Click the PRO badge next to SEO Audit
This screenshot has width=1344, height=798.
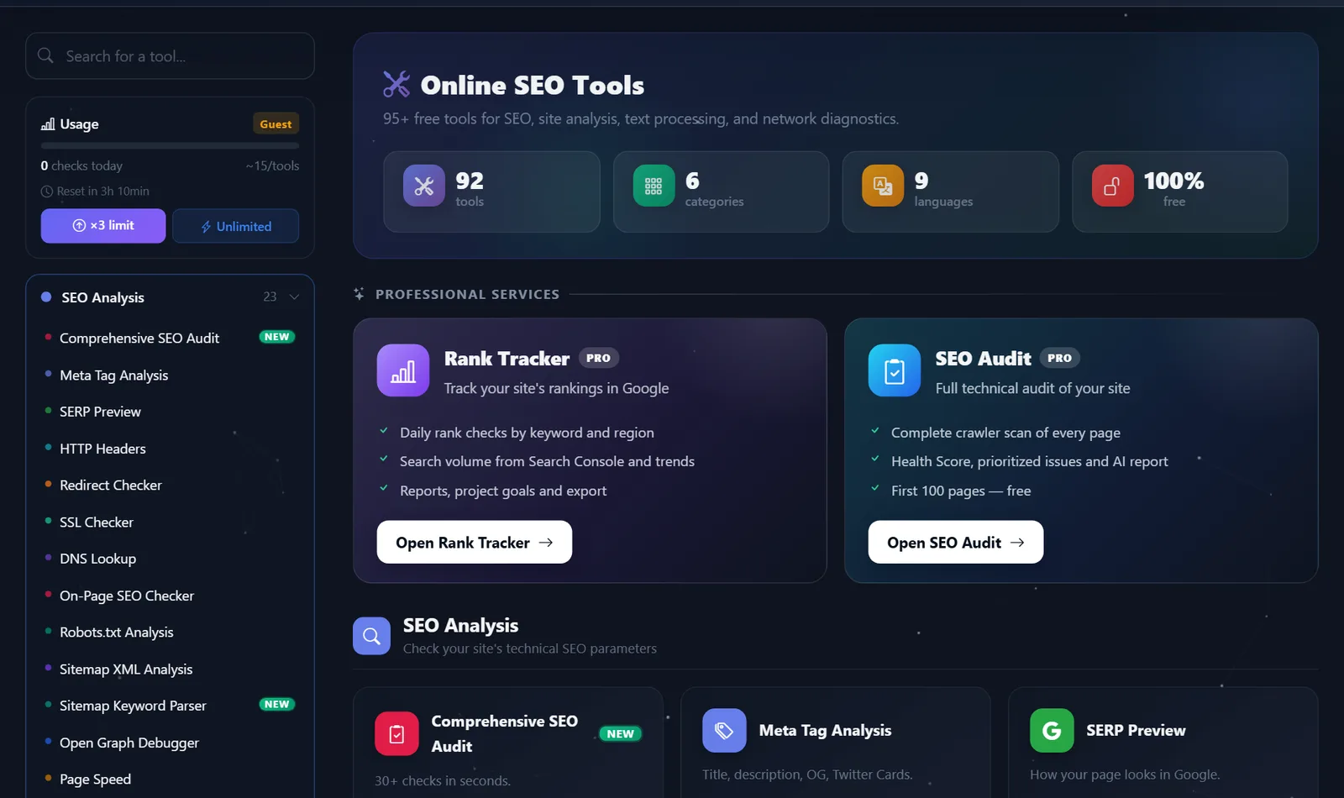tap(1059, 358)
